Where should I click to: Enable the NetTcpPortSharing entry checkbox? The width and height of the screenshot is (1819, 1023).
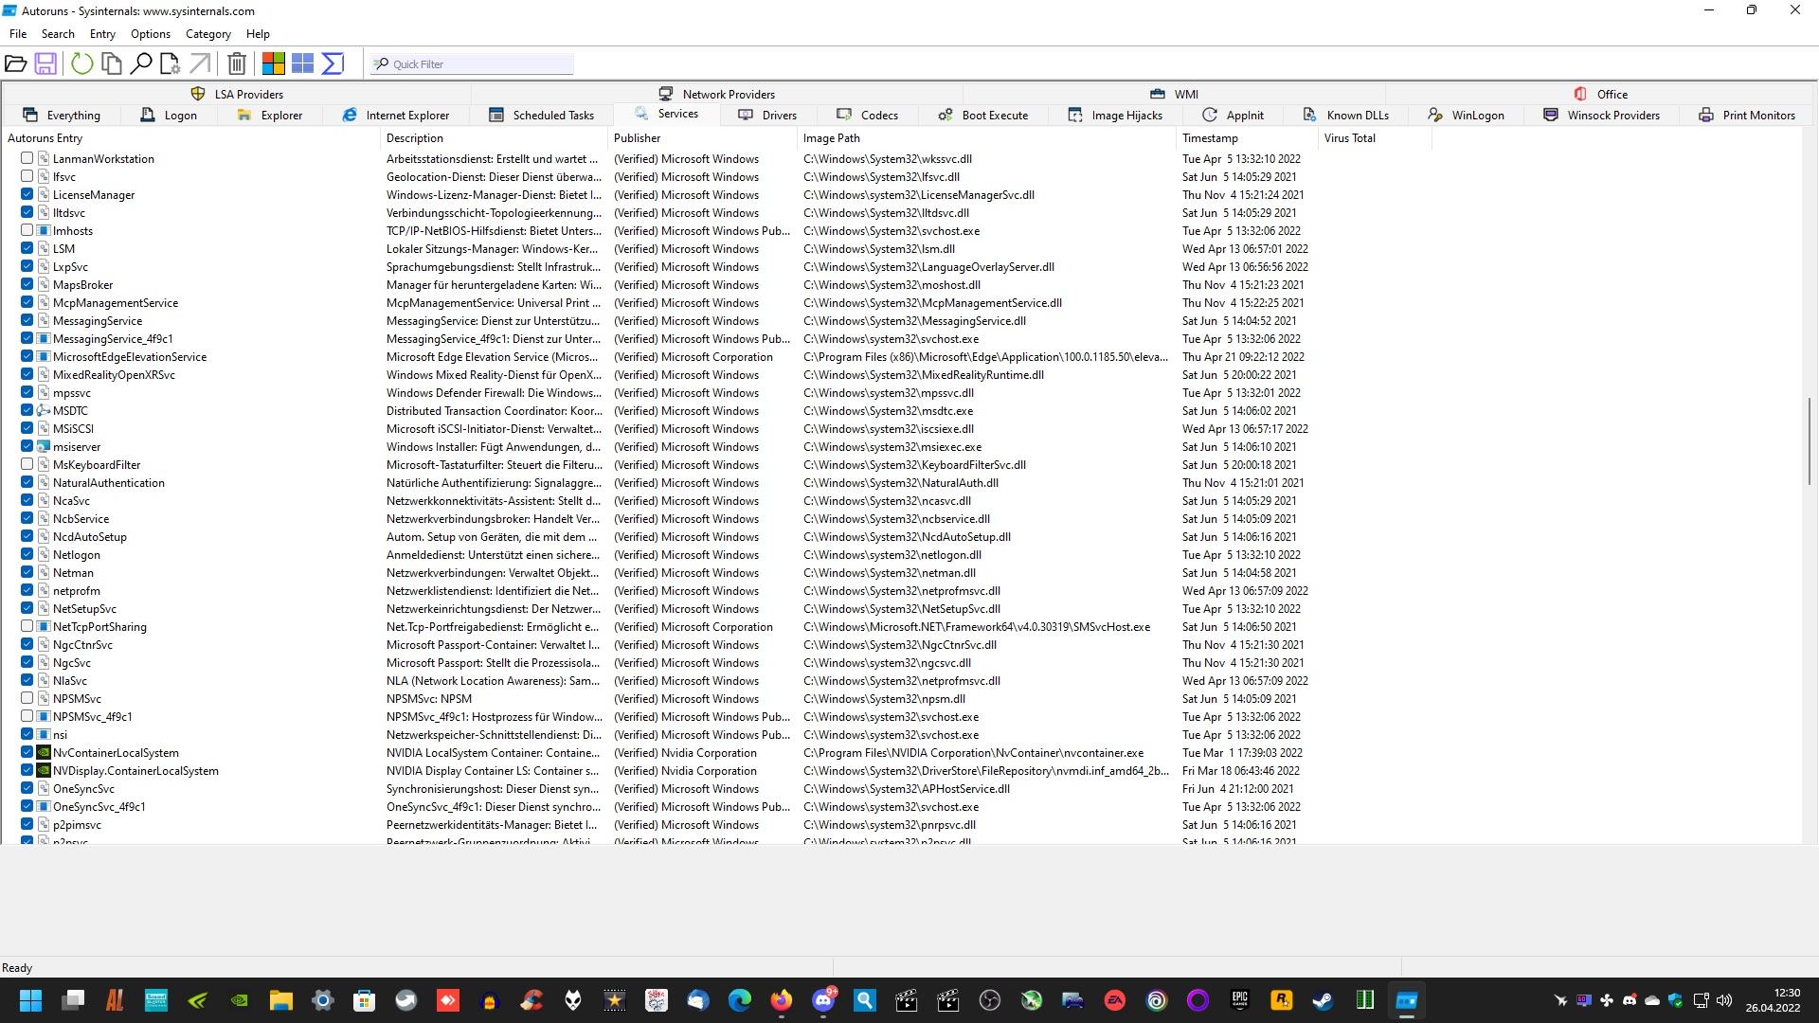click(27, 626)
